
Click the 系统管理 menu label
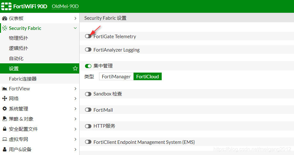click(x=19, y=109)
